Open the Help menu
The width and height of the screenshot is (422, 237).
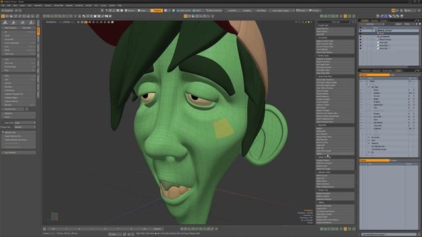tap(119, 5)
